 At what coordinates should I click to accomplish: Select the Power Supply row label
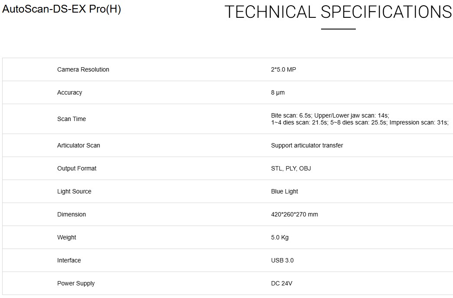[x=76, y=283]
